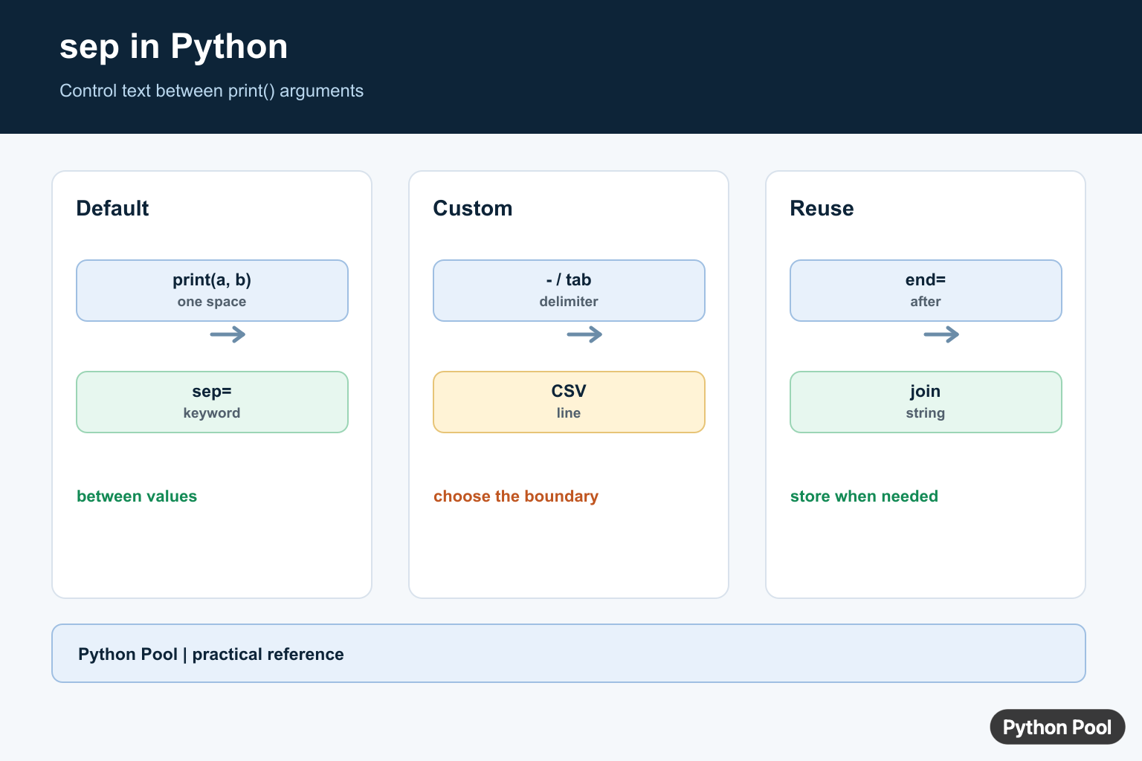Click the 'between values' caption
Image resolution: width=1142 pixels, height=761 pixels.
137,496
